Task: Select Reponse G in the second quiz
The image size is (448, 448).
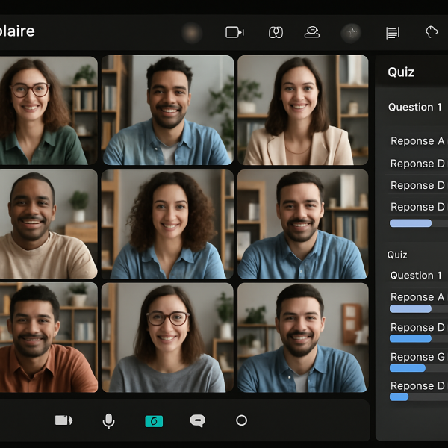Action: pos(417,357)
